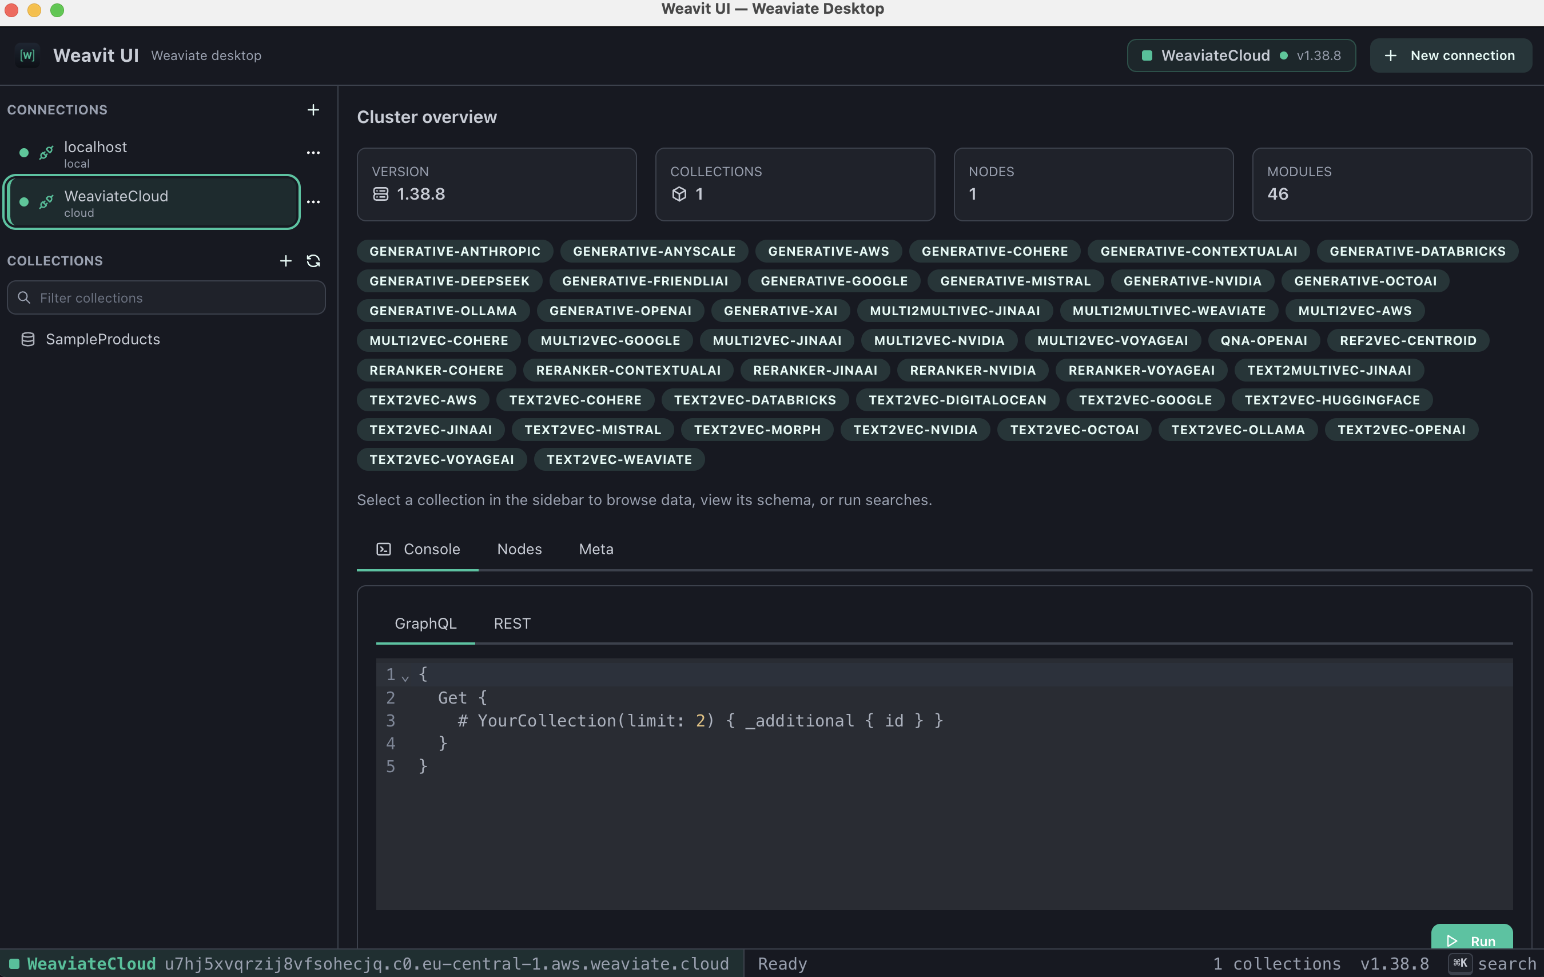Click the GENERATIVE-ANTHROPIC module tag

click(455, 251)
